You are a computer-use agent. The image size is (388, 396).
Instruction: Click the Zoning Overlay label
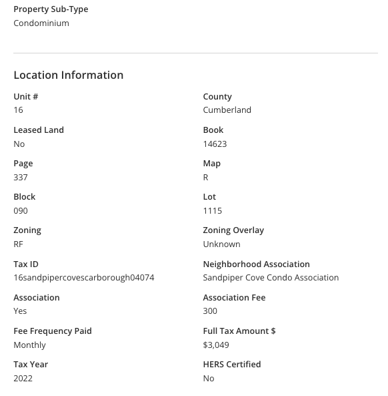(233, 230)
